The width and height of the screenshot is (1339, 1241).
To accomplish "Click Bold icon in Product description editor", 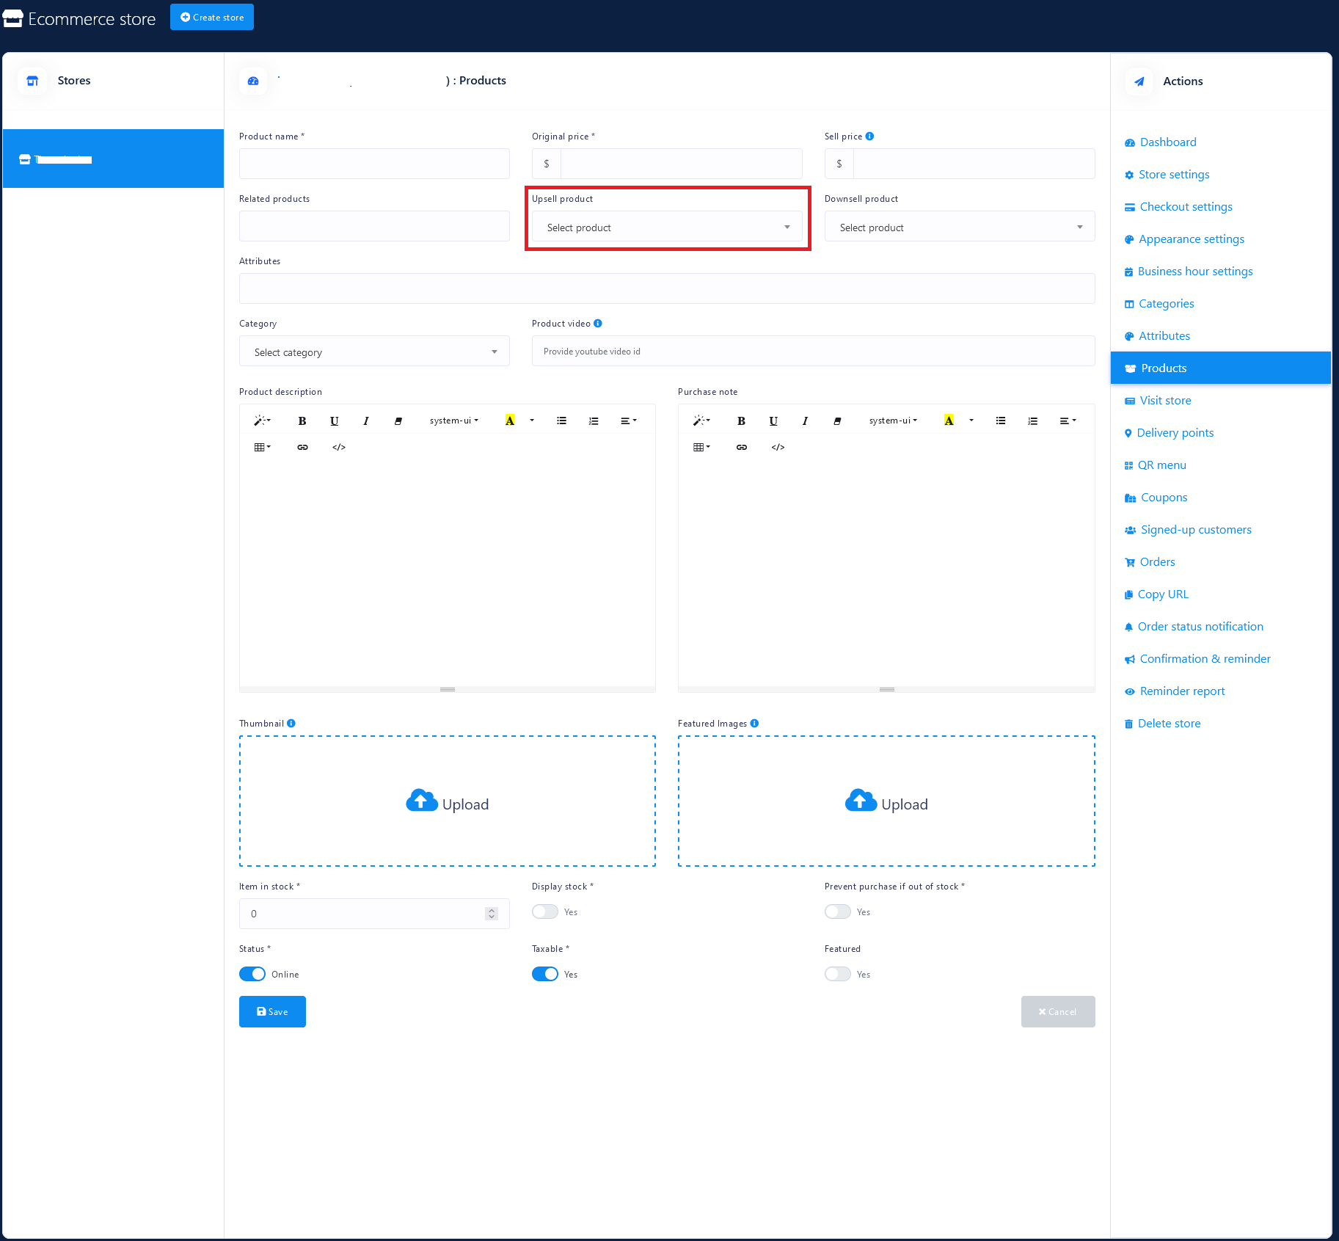I will [302, 421].
